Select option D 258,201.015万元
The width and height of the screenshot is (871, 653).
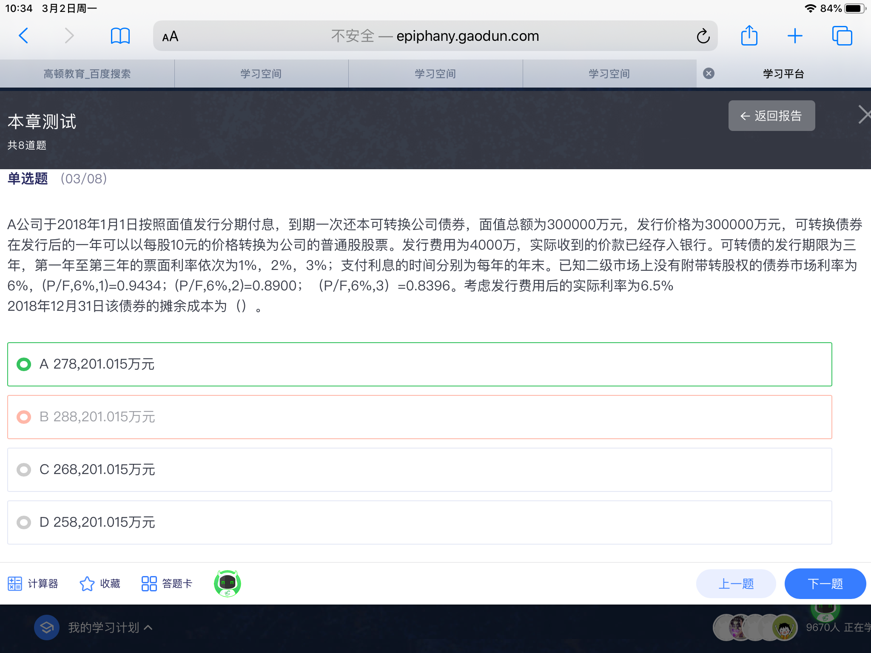click(420, 522)
